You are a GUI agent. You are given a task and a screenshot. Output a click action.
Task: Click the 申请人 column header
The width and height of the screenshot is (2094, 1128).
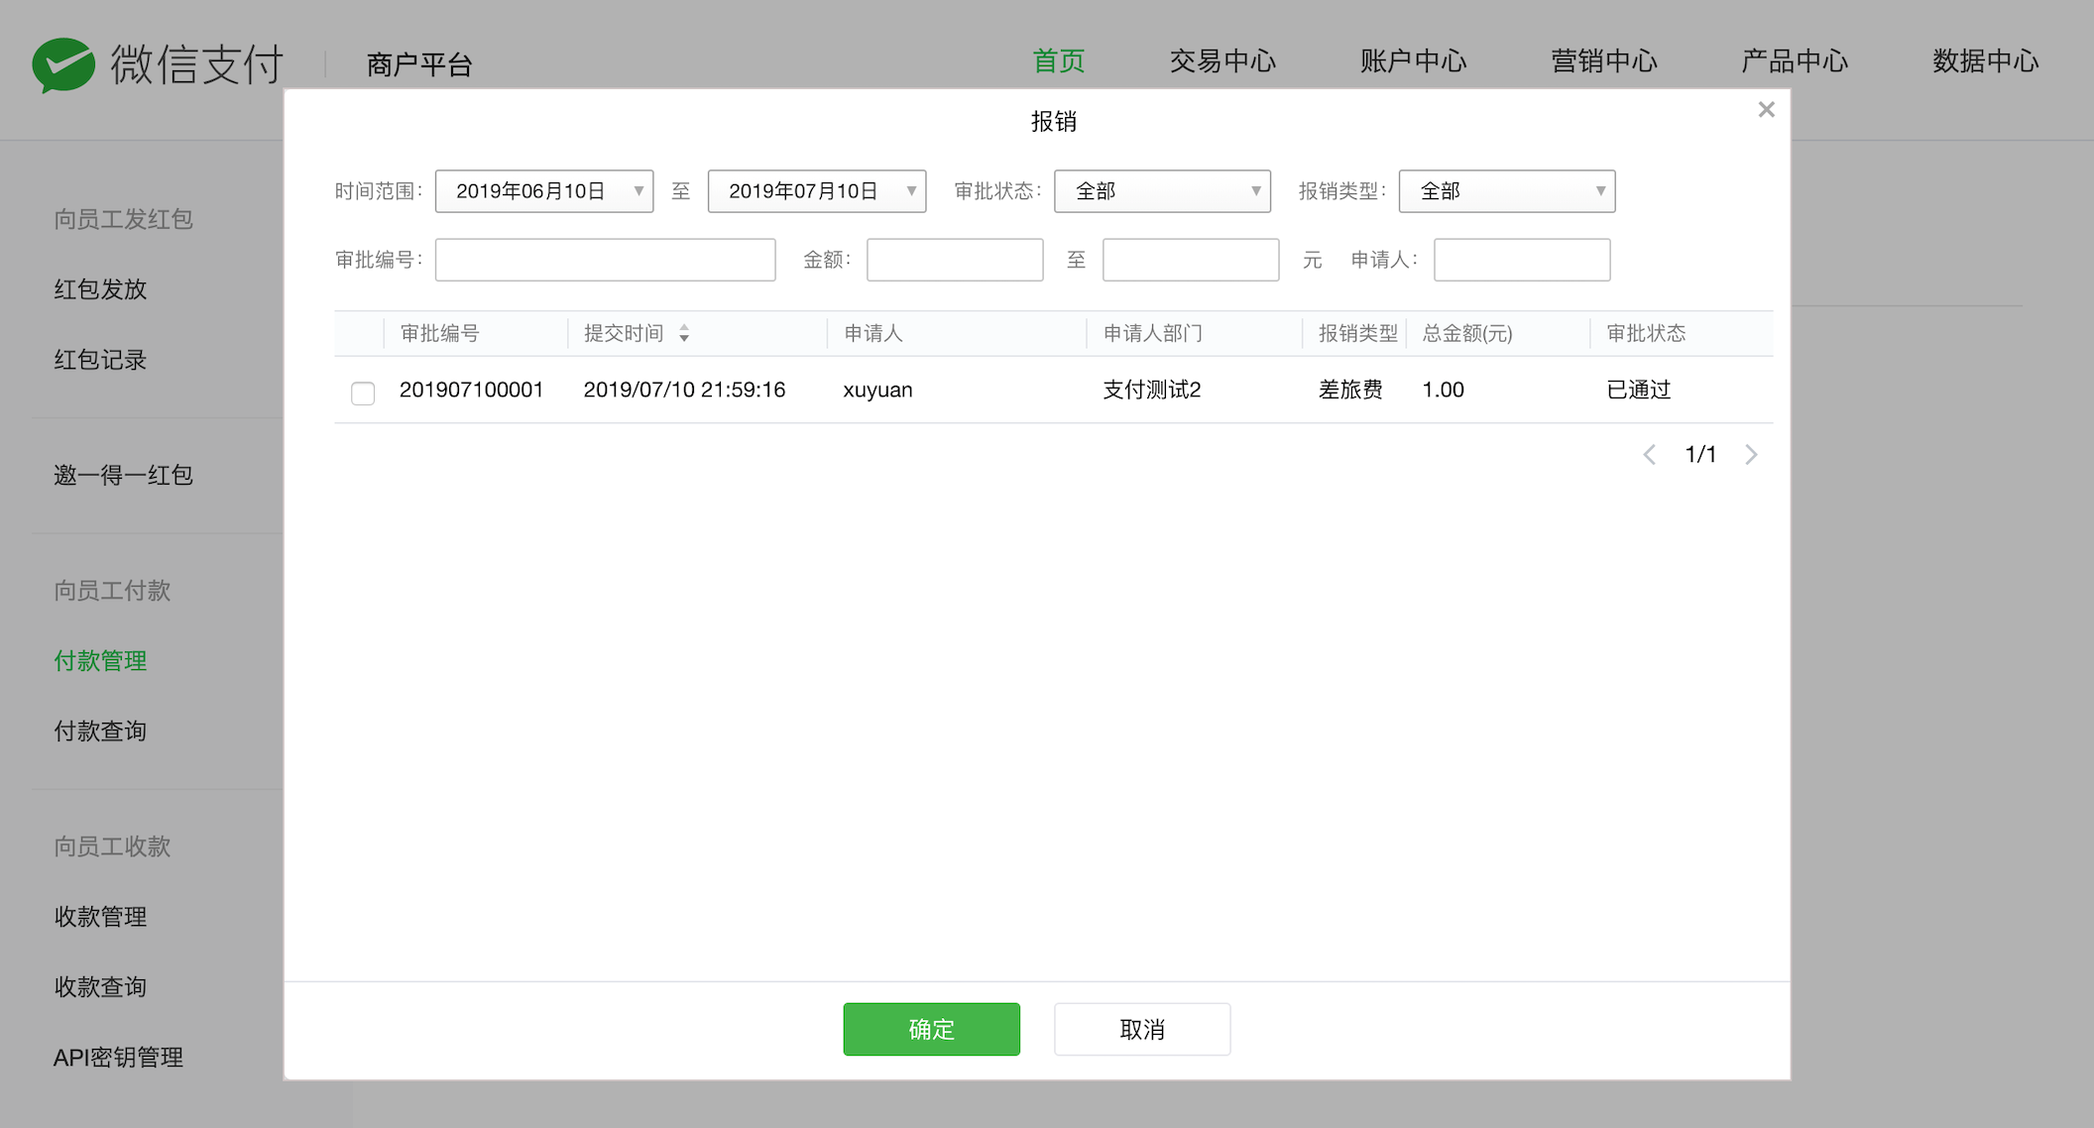tap(872, 334)
